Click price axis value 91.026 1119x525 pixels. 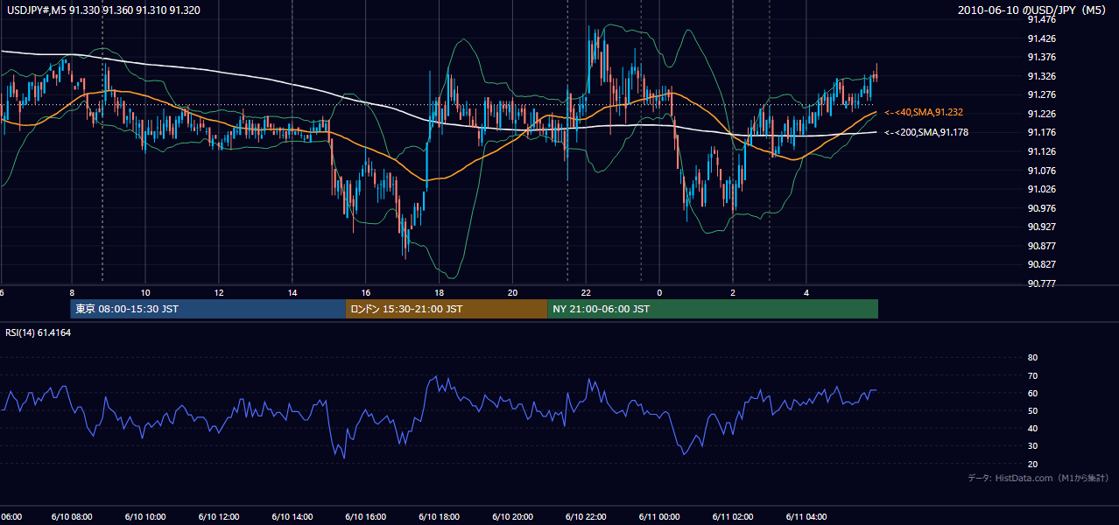tap(1041, 189)
